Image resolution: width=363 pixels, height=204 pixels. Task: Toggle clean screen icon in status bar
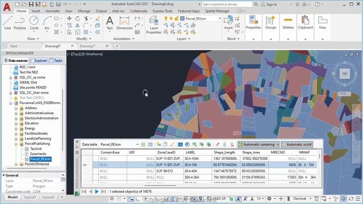click(x=351, y=199)
